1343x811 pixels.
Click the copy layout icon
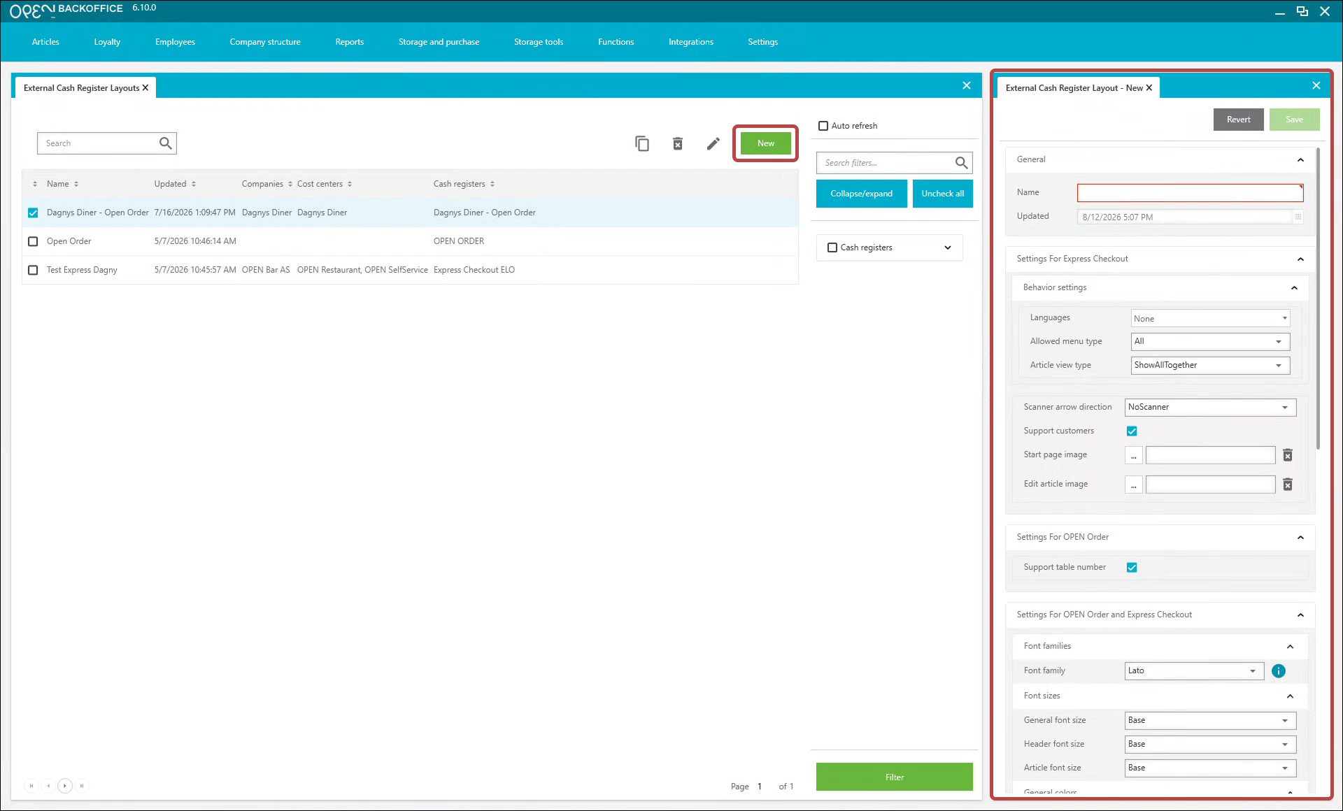(642, 143)
